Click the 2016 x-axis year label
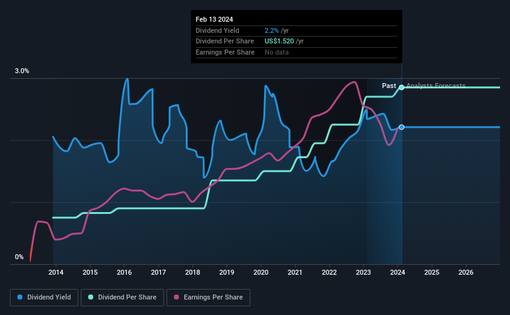The height and width of the screenshot is (315, 510). [x=124, y=272]
